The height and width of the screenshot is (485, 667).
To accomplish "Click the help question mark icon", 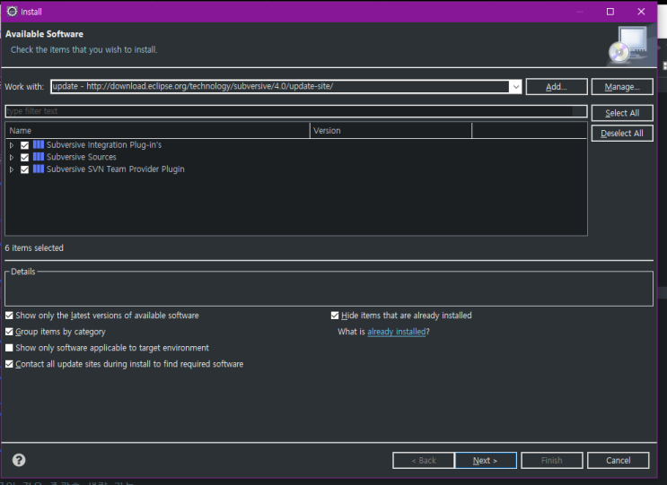I will 19,460.
